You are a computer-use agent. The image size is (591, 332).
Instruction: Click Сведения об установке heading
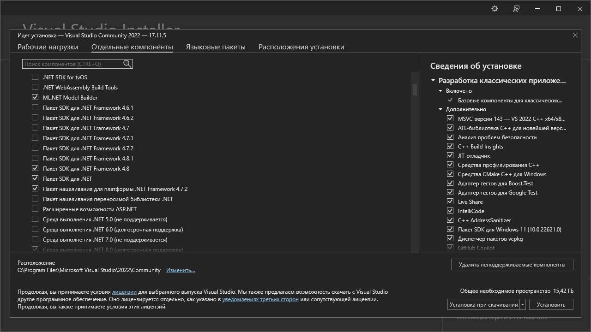click(x=476, y=66)
